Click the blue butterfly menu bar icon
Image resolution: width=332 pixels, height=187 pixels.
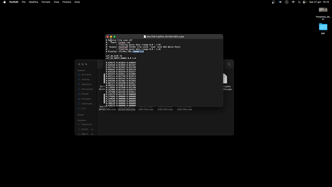pyautogui.click(x=280, y=2)
